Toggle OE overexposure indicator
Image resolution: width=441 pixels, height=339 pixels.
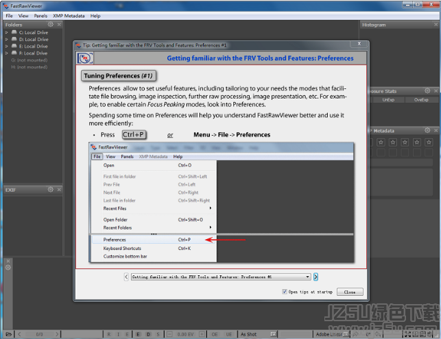215,334
